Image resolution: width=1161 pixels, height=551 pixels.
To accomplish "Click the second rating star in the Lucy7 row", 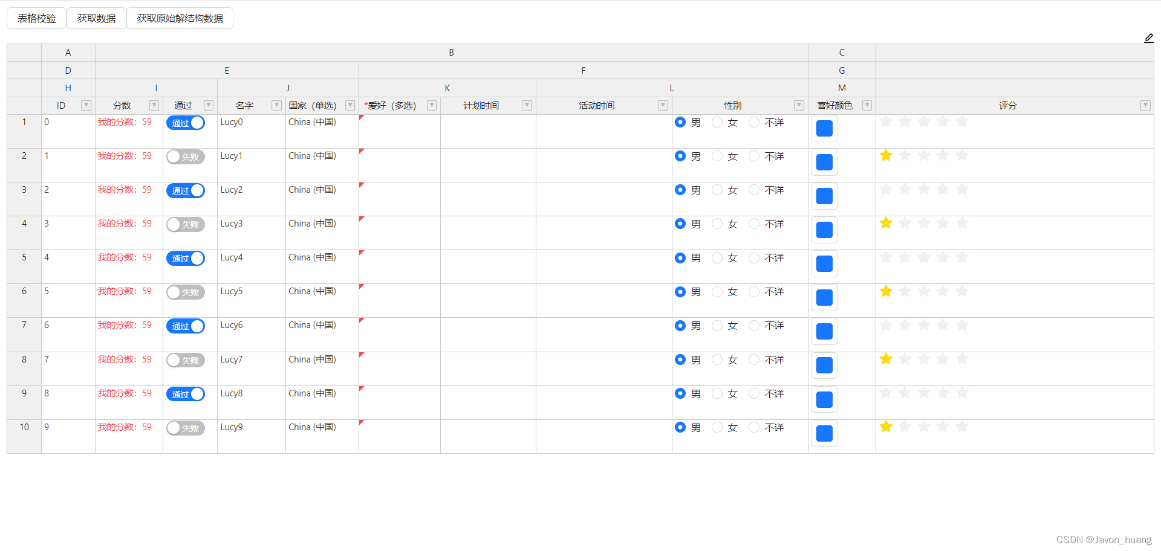I will pyautogui.click(x=905, y=359).
